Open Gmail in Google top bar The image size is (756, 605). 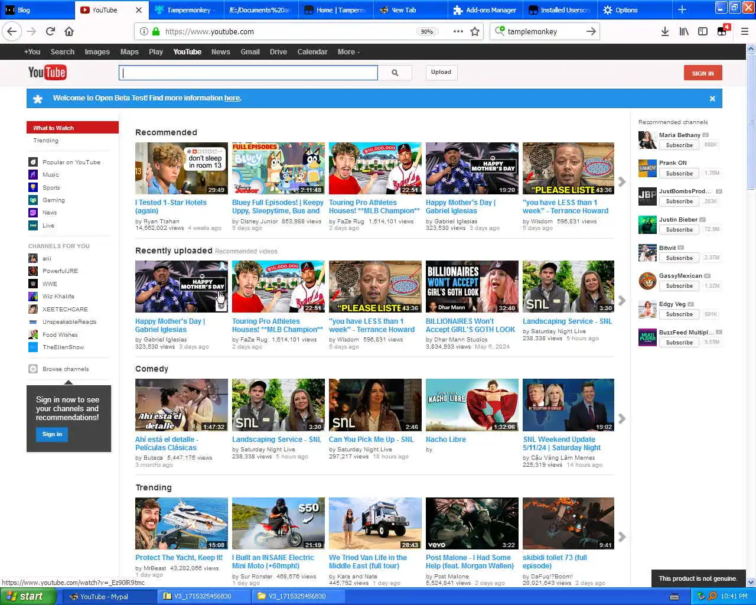[250, 52]
